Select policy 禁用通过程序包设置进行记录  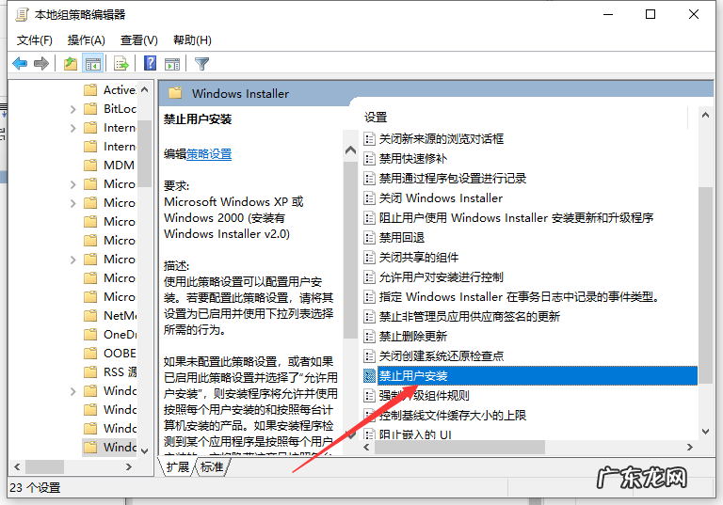point(452,179)
